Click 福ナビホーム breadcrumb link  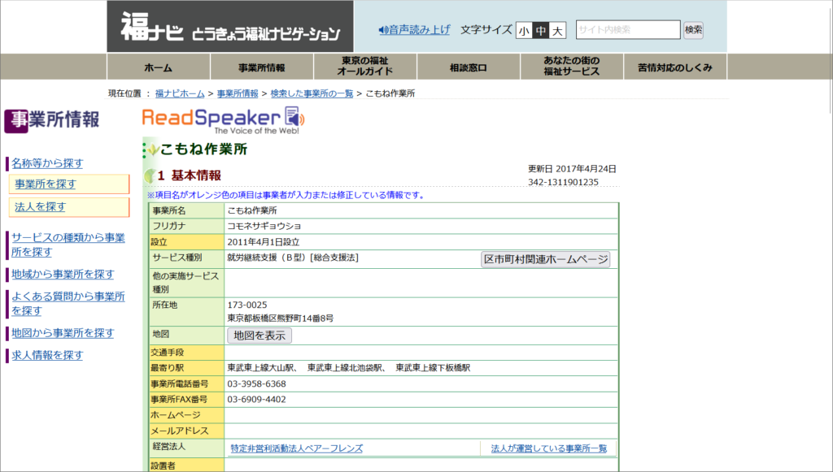(180, 93)
